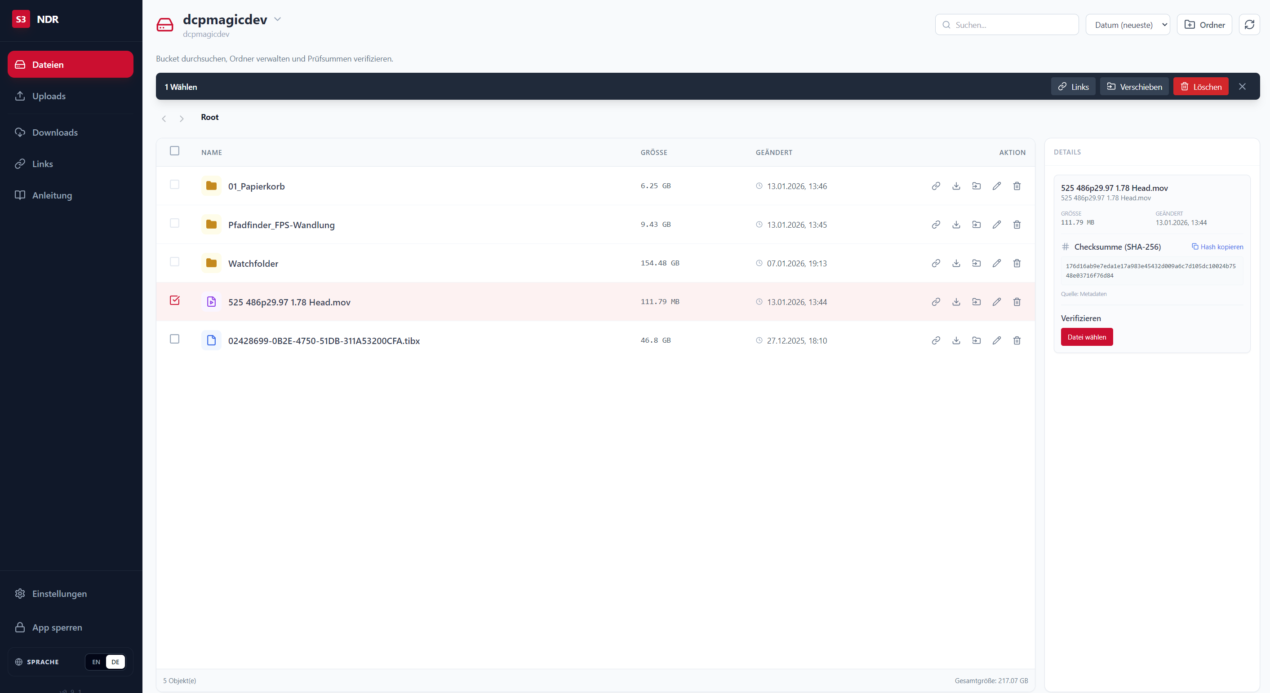
Task: Switch language to EN
Action: pyautogui.click(x=96, y=662)
